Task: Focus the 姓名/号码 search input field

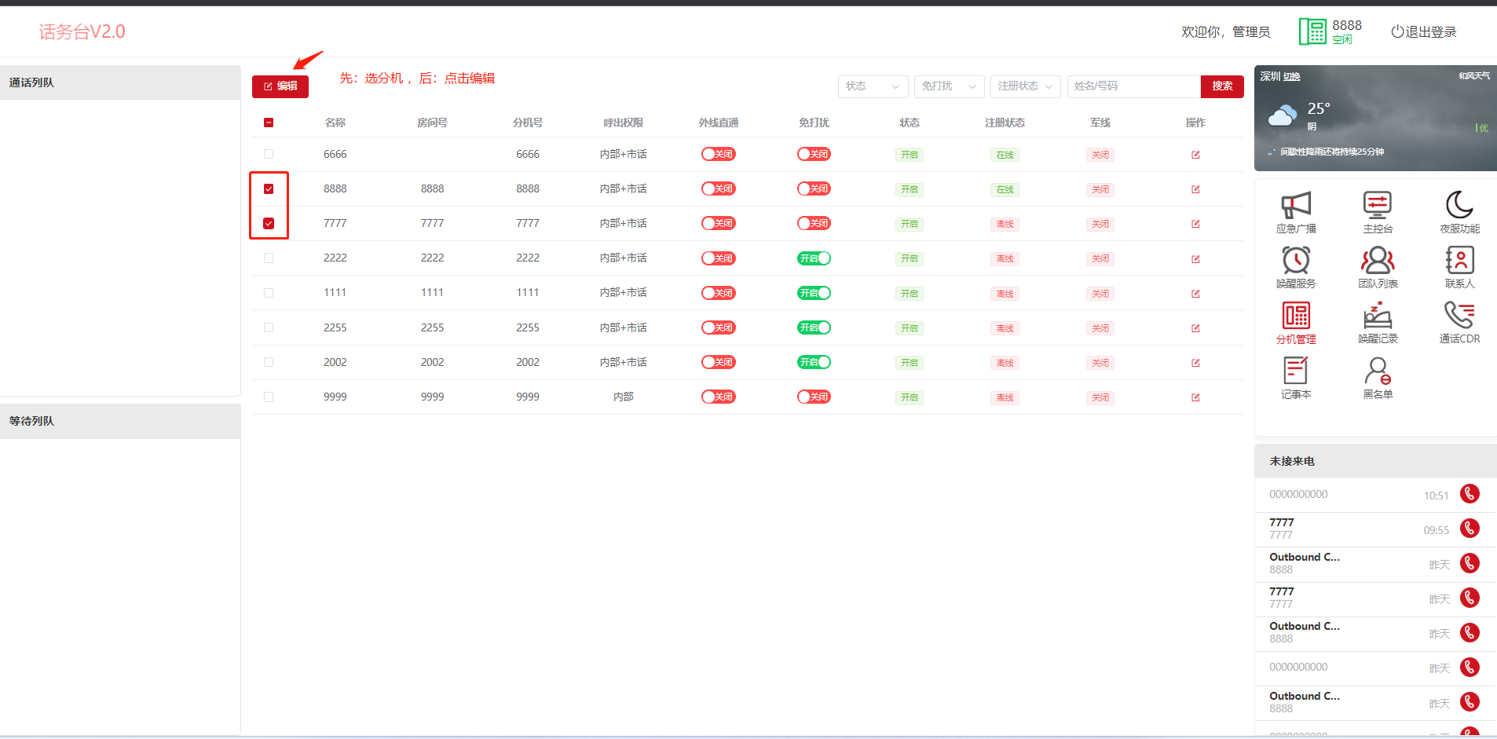Action: (1133, 86)
